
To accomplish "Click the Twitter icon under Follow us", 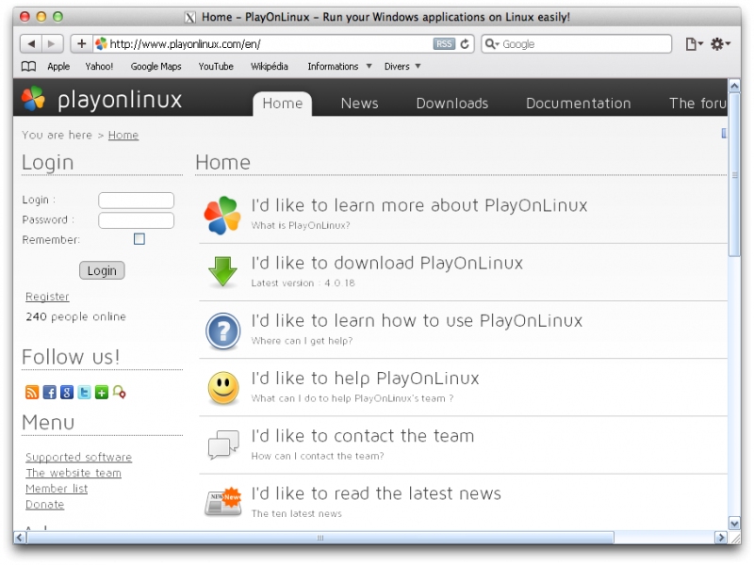I will (x=84, y=393).
